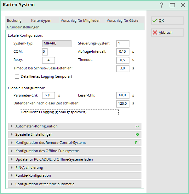Expand Configuration of tee time automatic
189x194 pixels.
tap(74, 184)
